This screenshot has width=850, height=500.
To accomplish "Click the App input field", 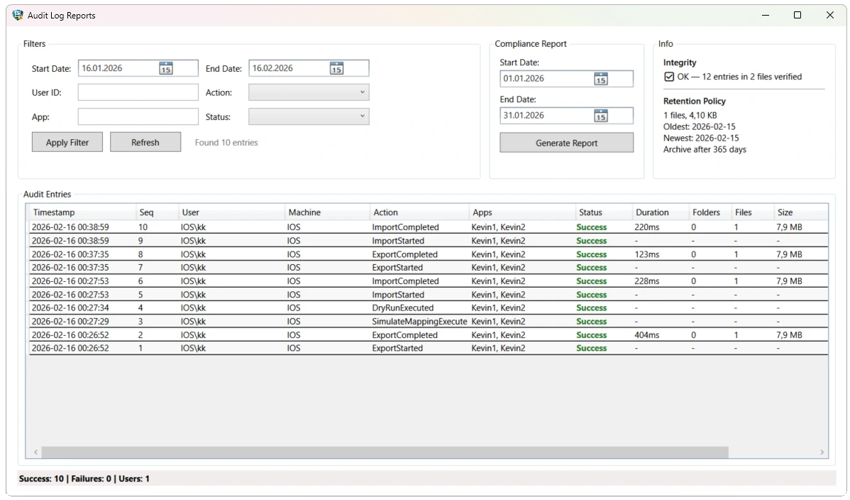I will (138, 116).
